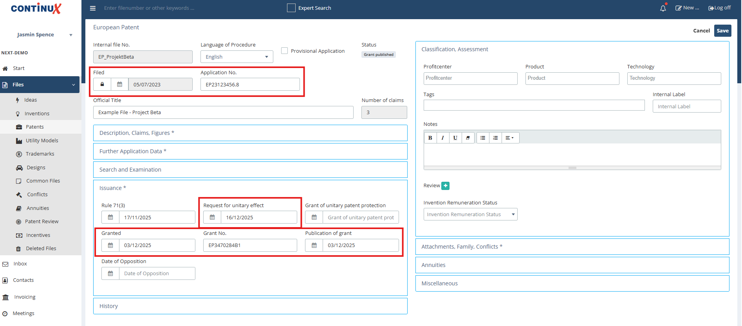Save the European Patent form
The image size is (742, 326).
tap(723, 31)
